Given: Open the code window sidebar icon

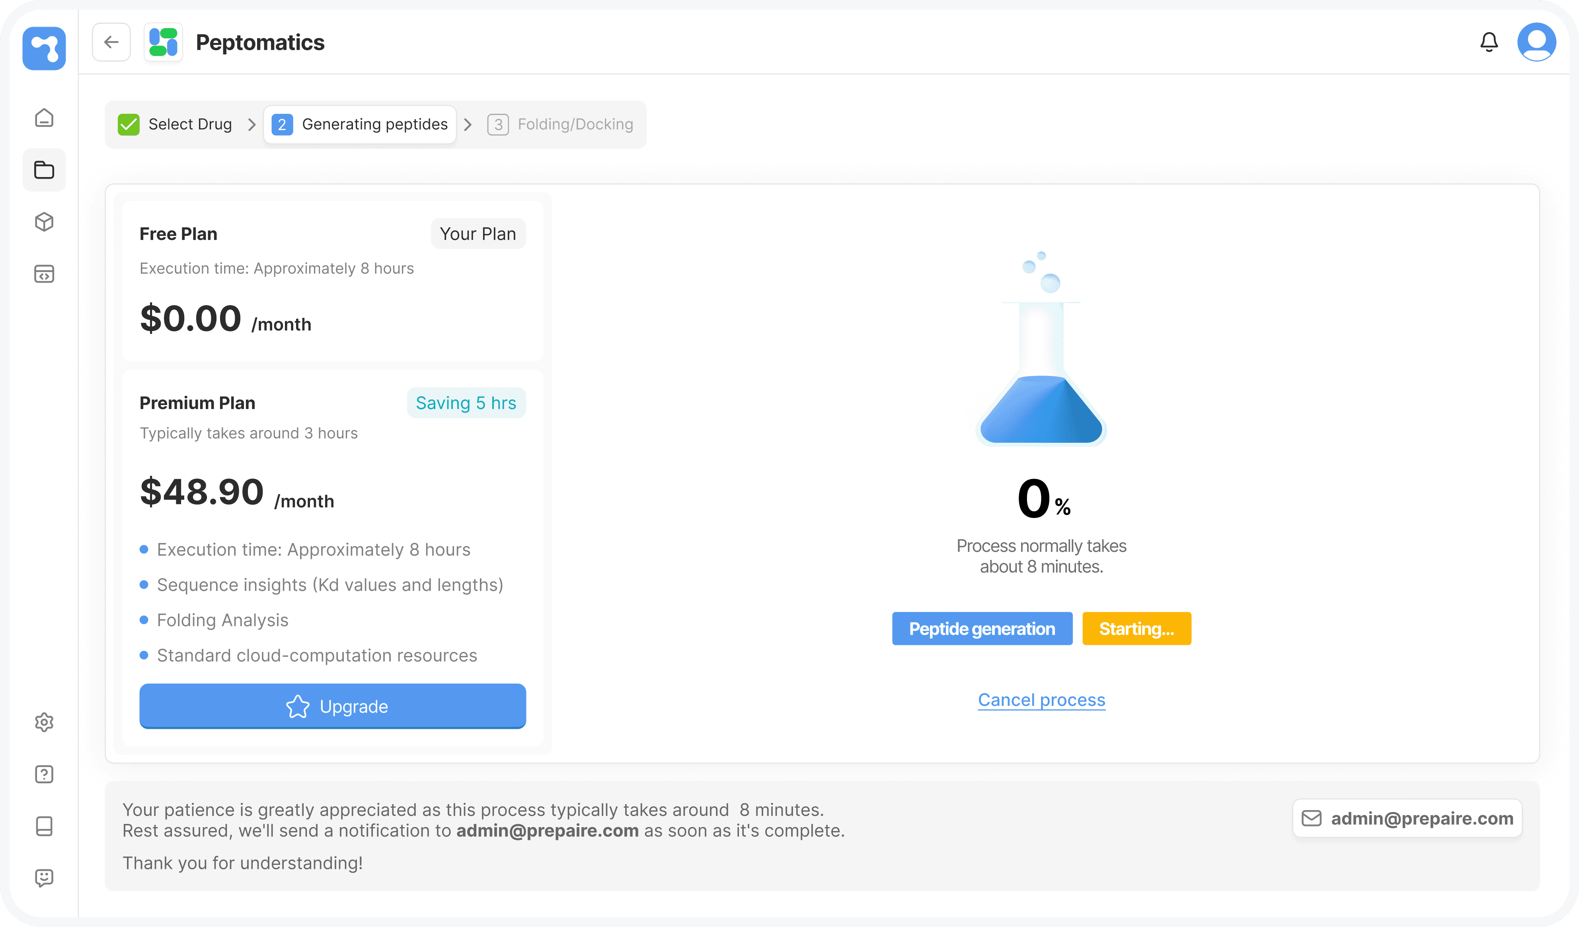Looking at the screenshot, I should [44, 274].
